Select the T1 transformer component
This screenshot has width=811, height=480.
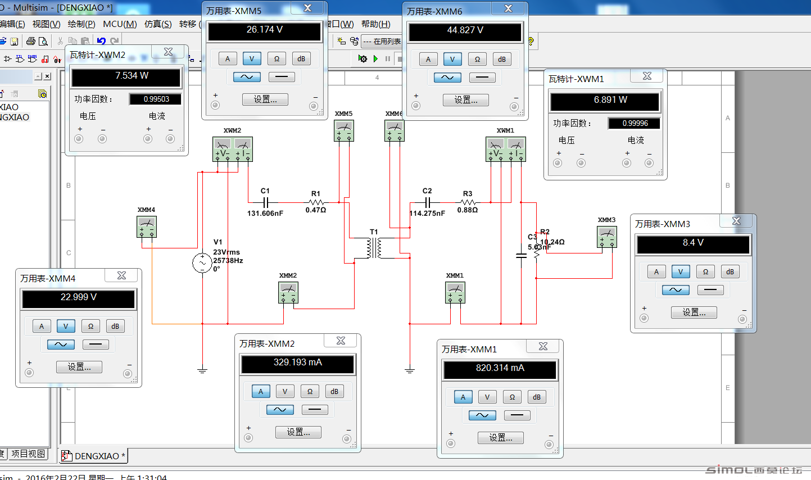(x=374, y=248)
